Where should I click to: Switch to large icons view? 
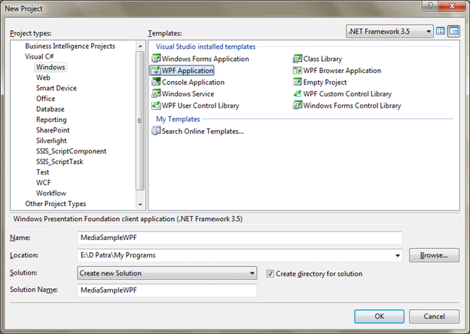point(441,32)
